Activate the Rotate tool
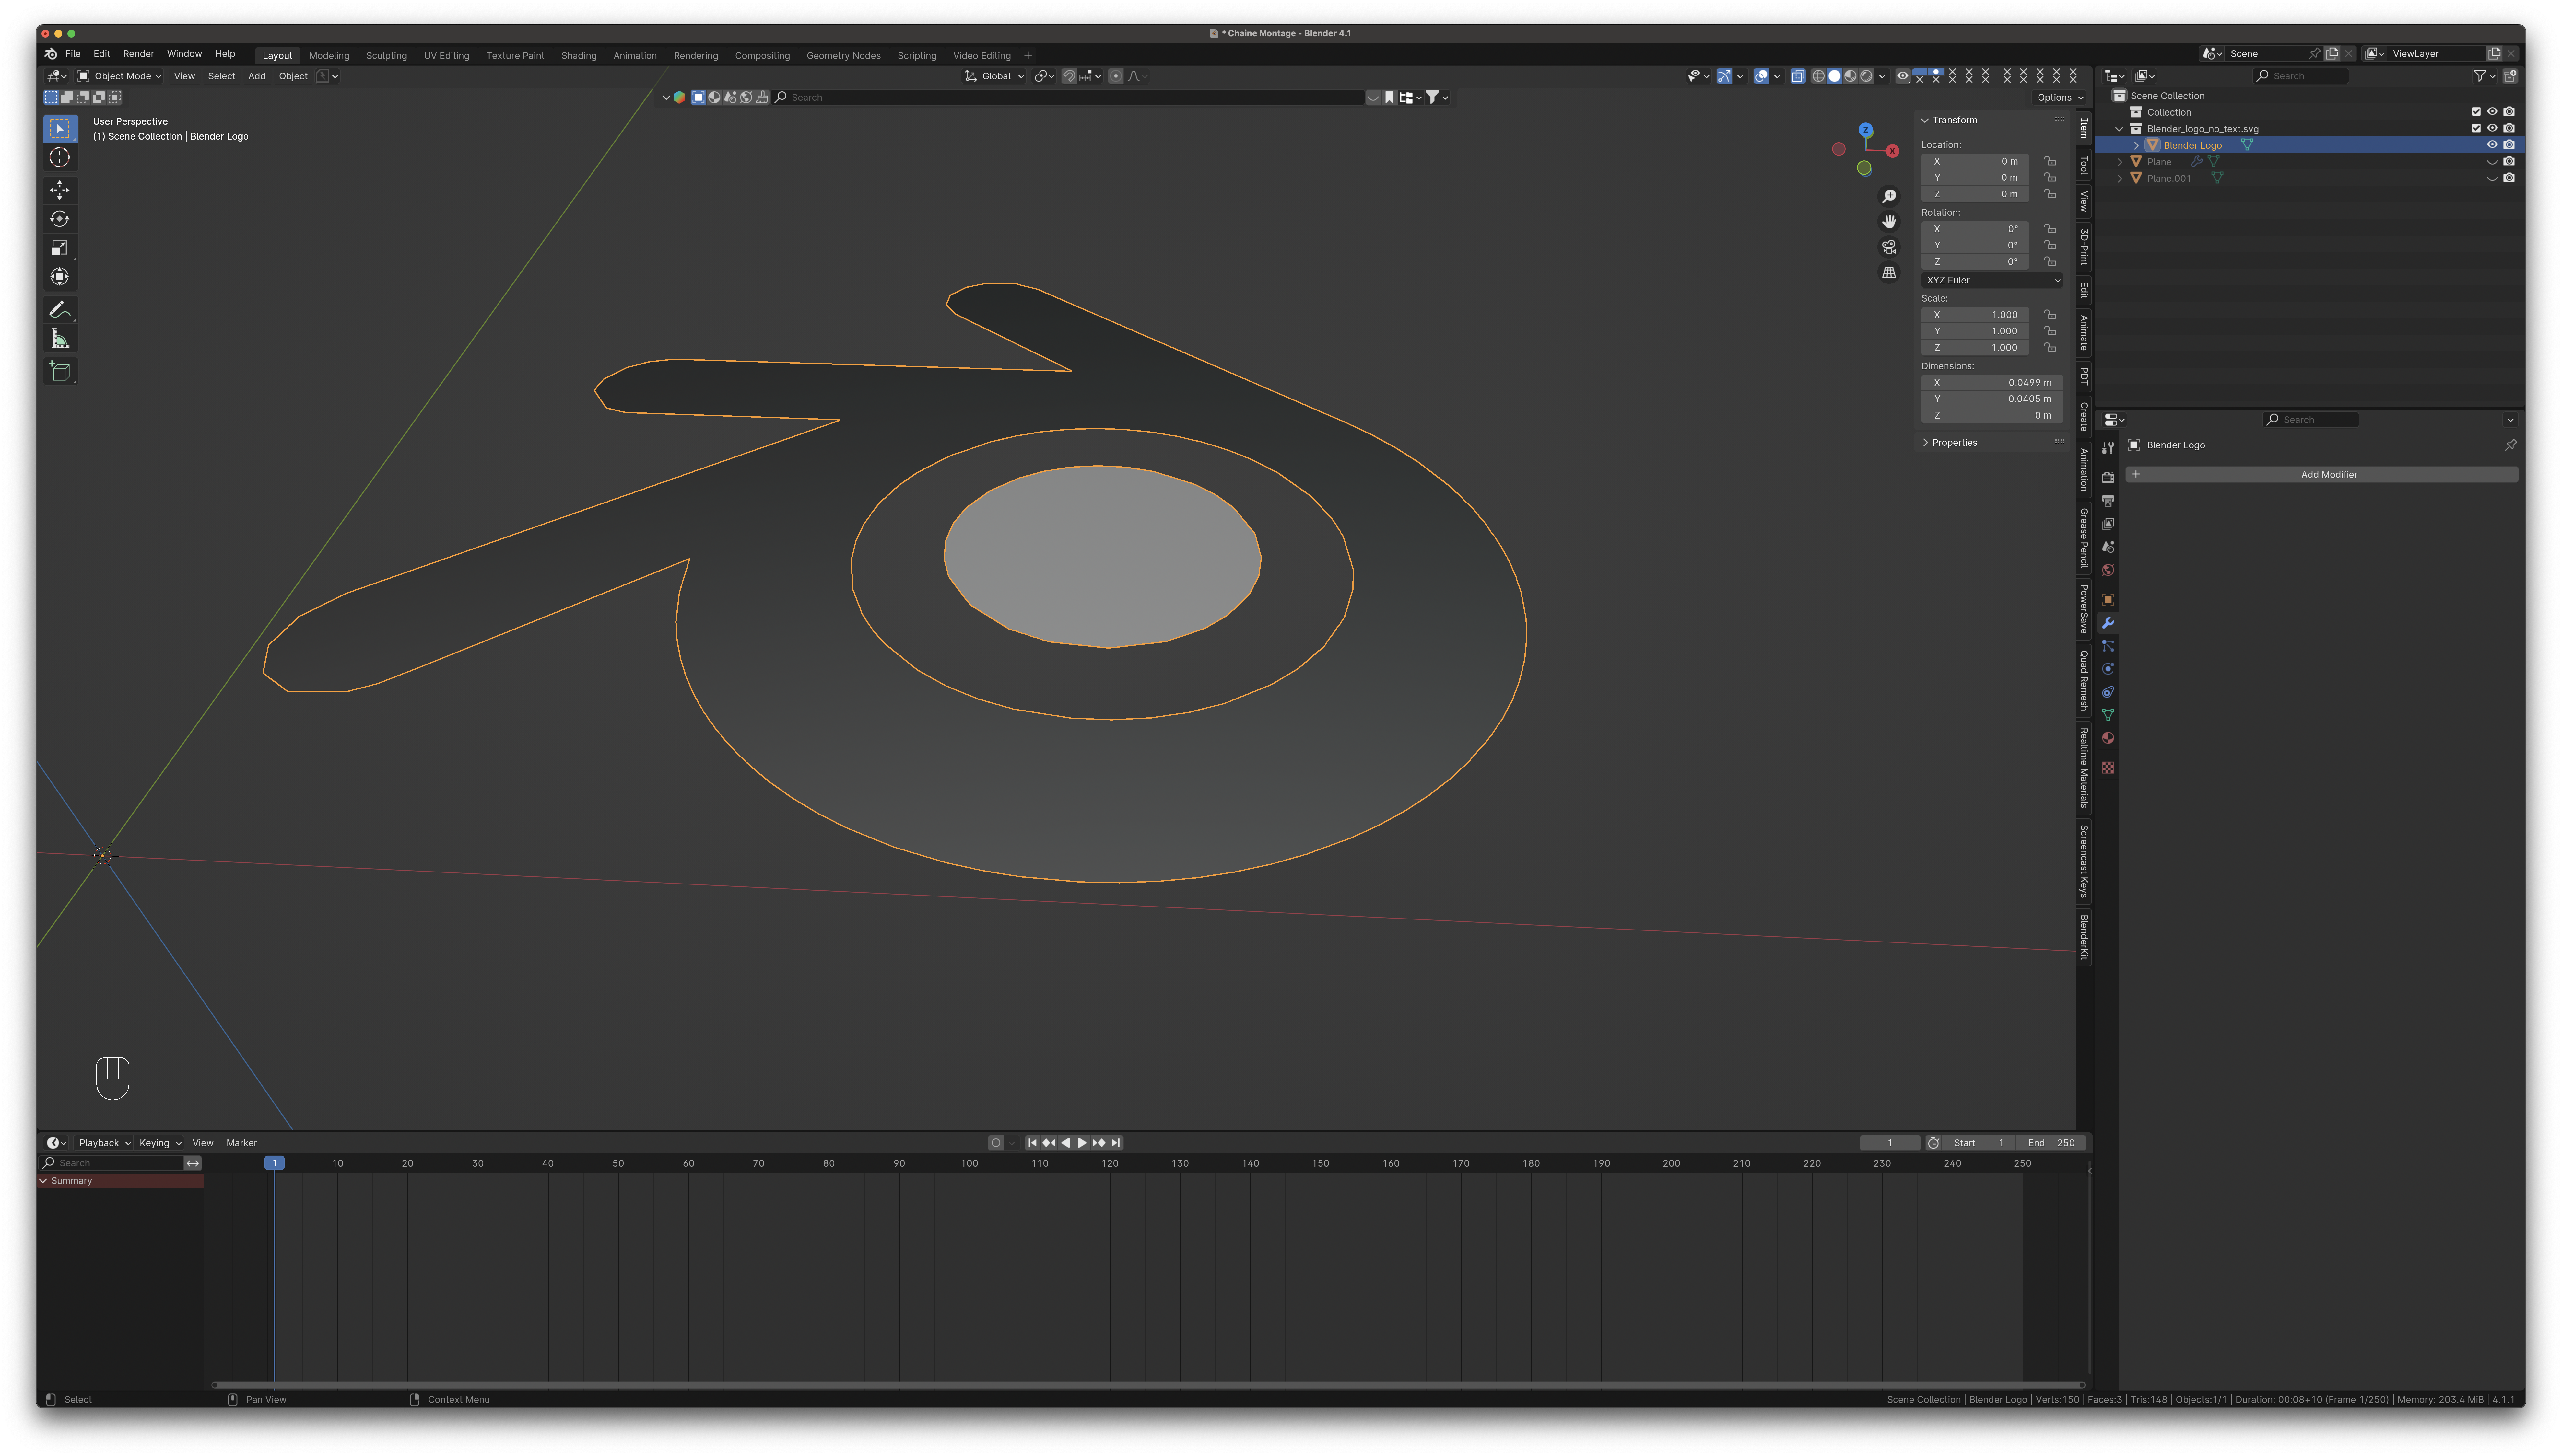2562x1456 pixels. click(x=60, y=219)
